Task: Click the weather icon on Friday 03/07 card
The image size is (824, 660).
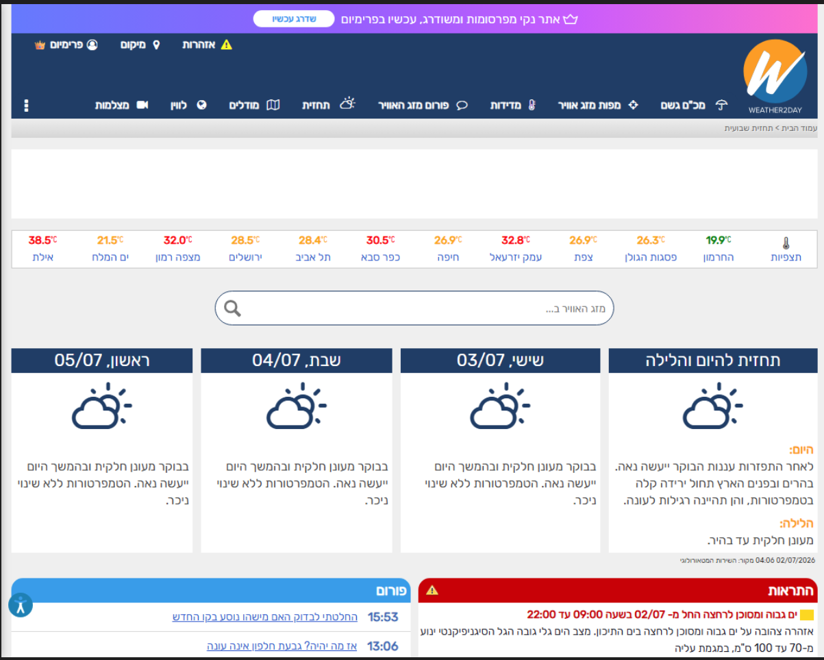Action: pyautogui.click(x=500, y=406)
